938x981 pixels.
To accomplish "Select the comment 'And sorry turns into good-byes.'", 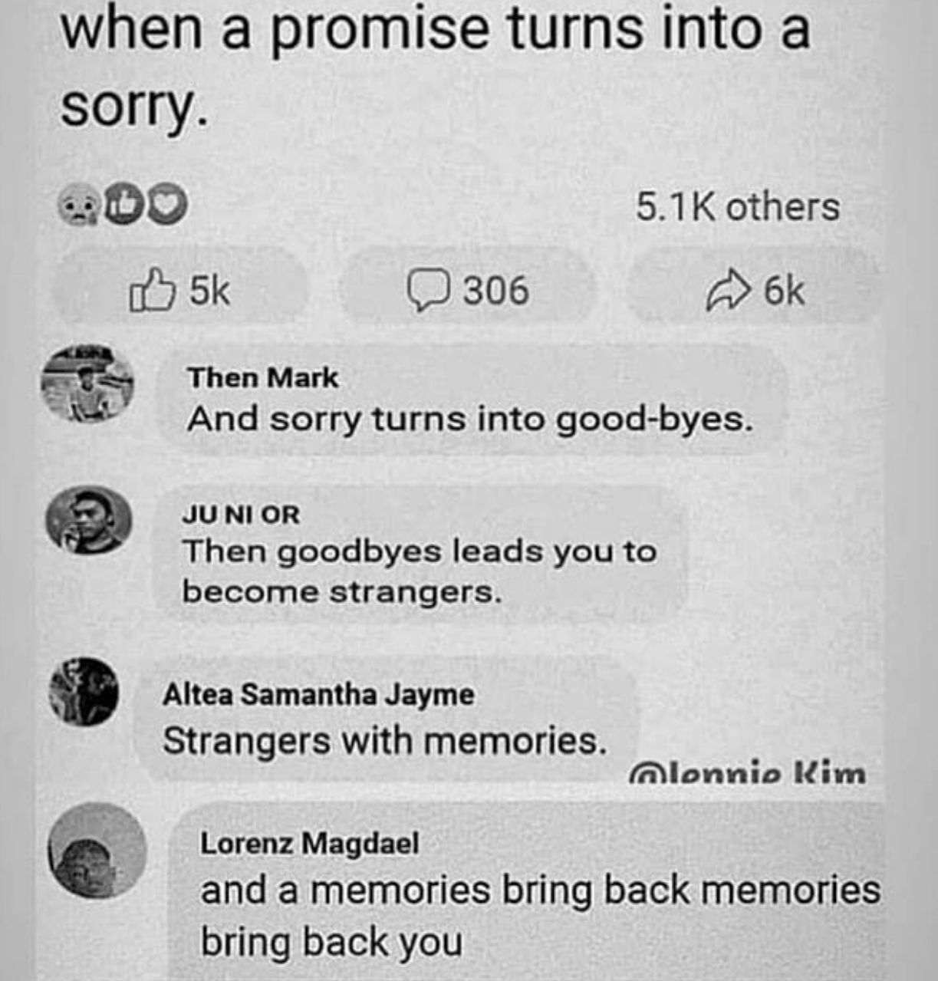I will 470,420.
